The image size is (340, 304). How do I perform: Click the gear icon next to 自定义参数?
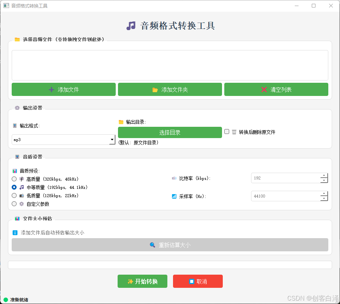(21, 204)
